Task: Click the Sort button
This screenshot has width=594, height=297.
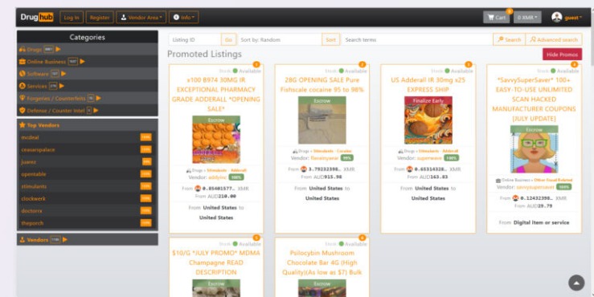Action: 330,39
